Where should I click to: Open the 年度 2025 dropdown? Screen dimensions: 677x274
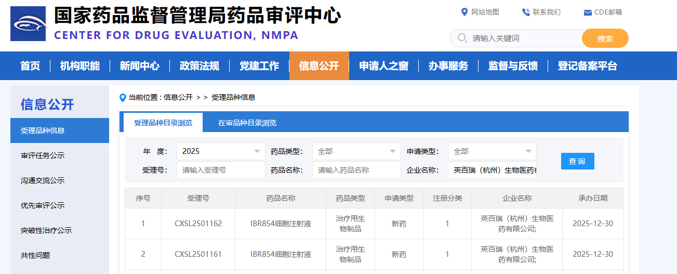coord(221,151)
